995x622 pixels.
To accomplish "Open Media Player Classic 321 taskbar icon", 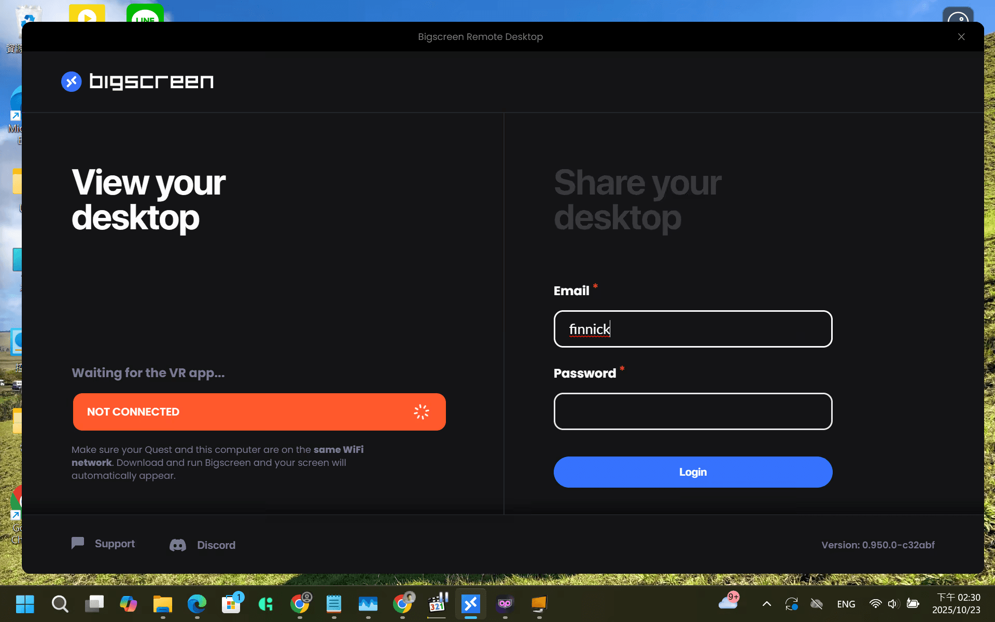I will 437,604.
